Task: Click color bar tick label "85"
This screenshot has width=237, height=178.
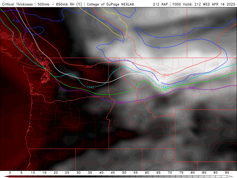Action: 204,173
